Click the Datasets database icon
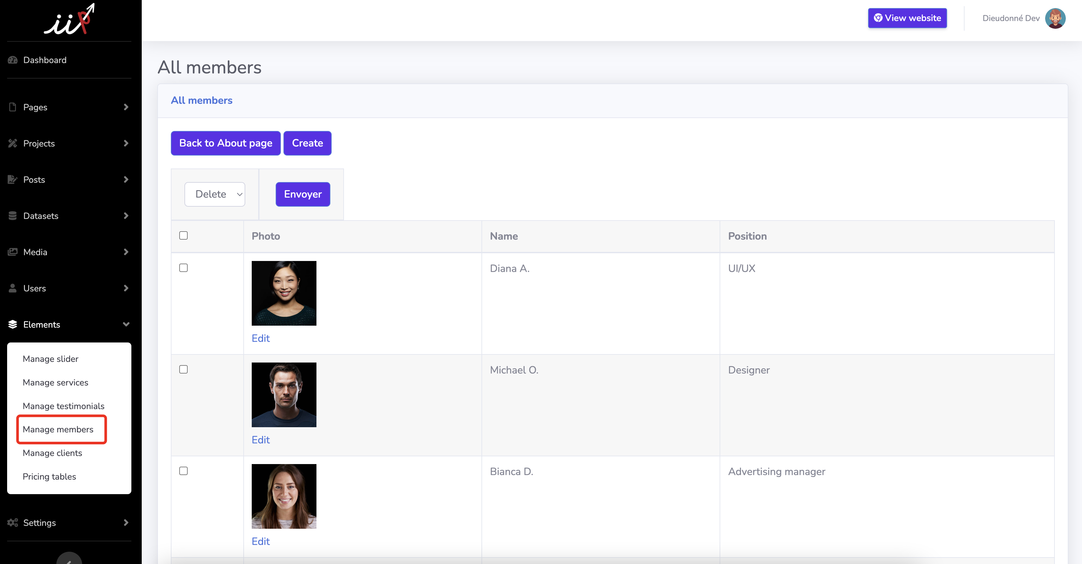Viewport: 1082px width, 564px height. coord(13,216)
